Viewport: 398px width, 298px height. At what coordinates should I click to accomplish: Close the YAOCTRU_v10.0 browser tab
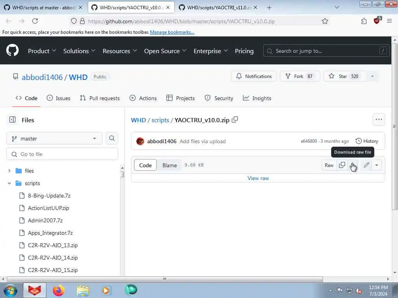[x=168, y=8]
